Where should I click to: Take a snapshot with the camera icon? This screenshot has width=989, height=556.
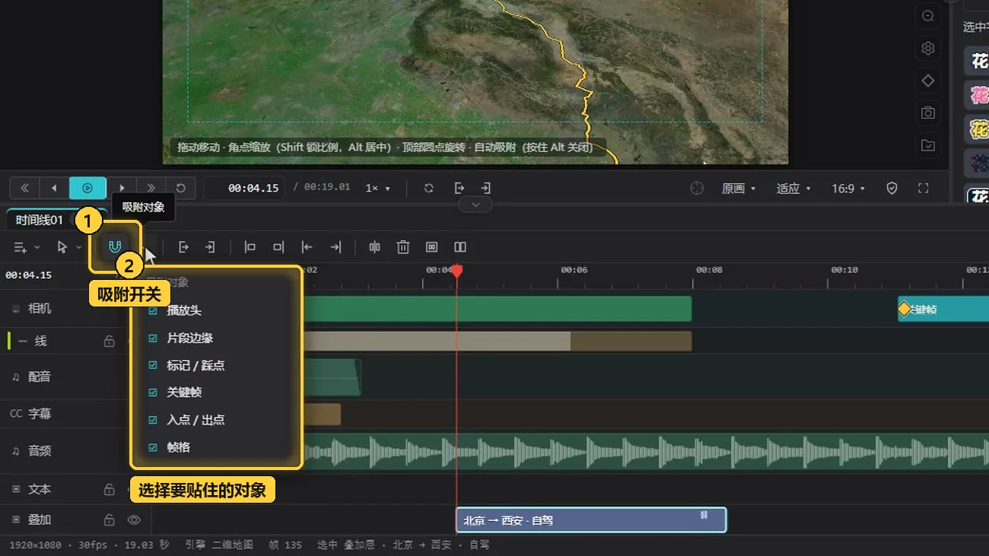[x=928, y=113]
